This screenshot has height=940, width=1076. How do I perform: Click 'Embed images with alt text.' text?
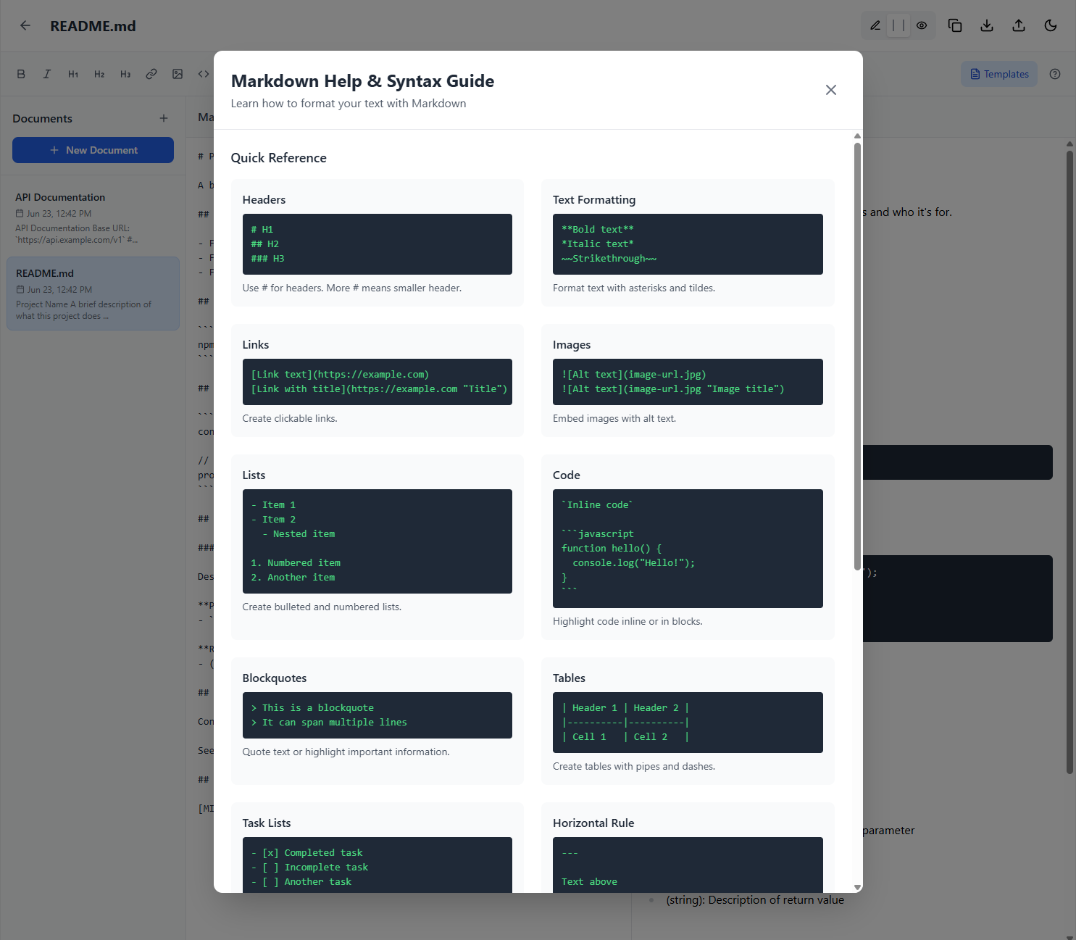click(x=614, y=418)
